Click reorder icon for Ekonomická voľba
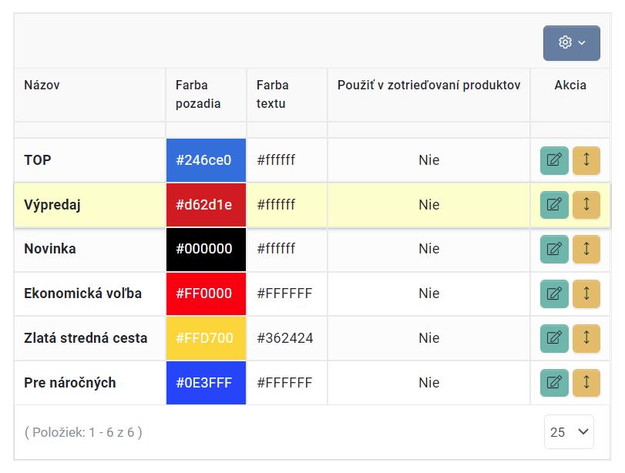Image resolution: width=625 pixels, height=473 pixels. click(x=586, y=294)
